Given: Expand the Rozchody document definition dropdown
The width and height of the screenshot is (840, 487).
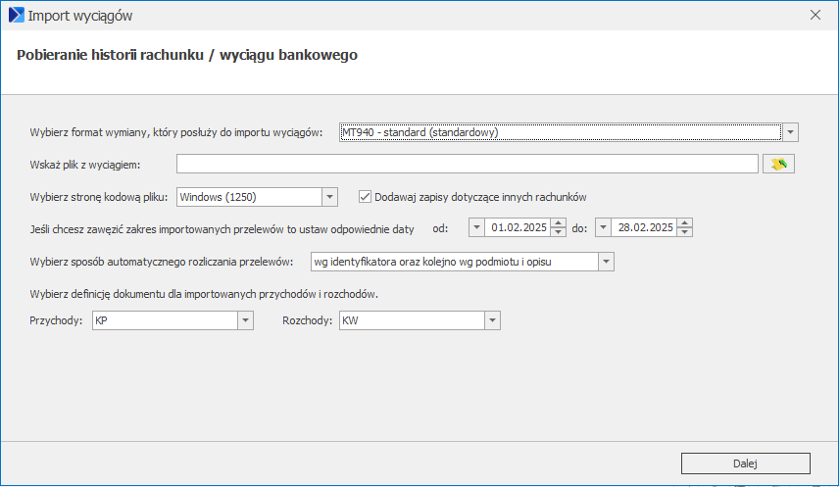Looking at the screenshot, I should tap(492, 320).
